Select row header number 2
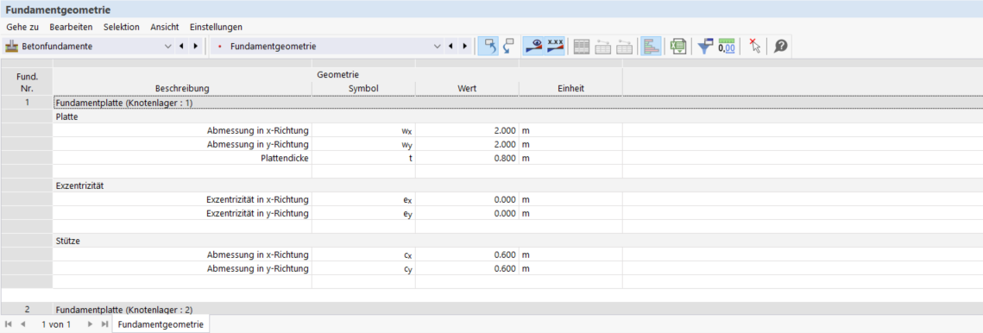 click(27, 309)
